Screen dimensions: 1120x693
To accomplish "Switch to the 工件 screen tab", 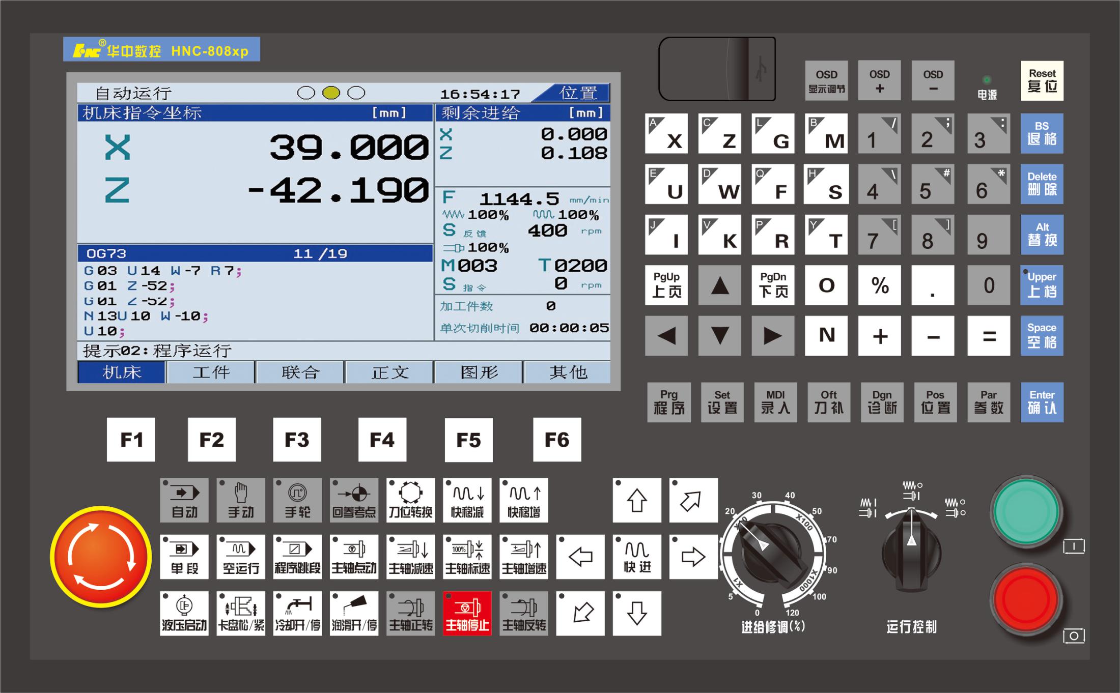I will coord(211,372).
